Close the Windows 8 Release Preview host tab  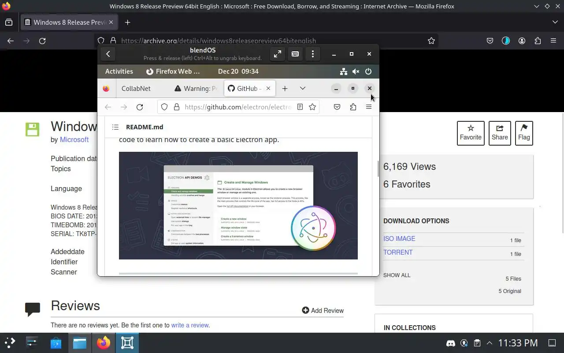111,23
